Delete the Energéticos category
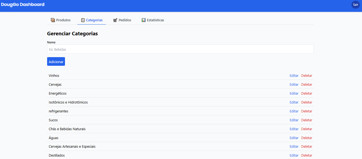 pos(306,94)
